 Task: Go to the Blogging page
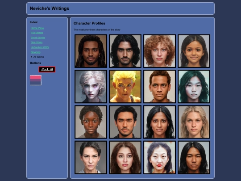[x=36, y=52]
